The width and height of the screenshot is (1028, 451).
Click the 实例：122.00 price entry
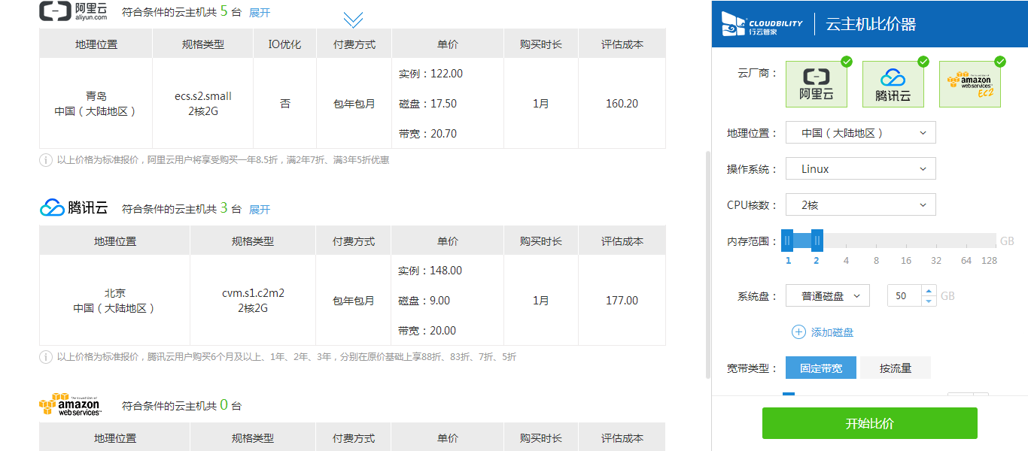coord(430,74)
